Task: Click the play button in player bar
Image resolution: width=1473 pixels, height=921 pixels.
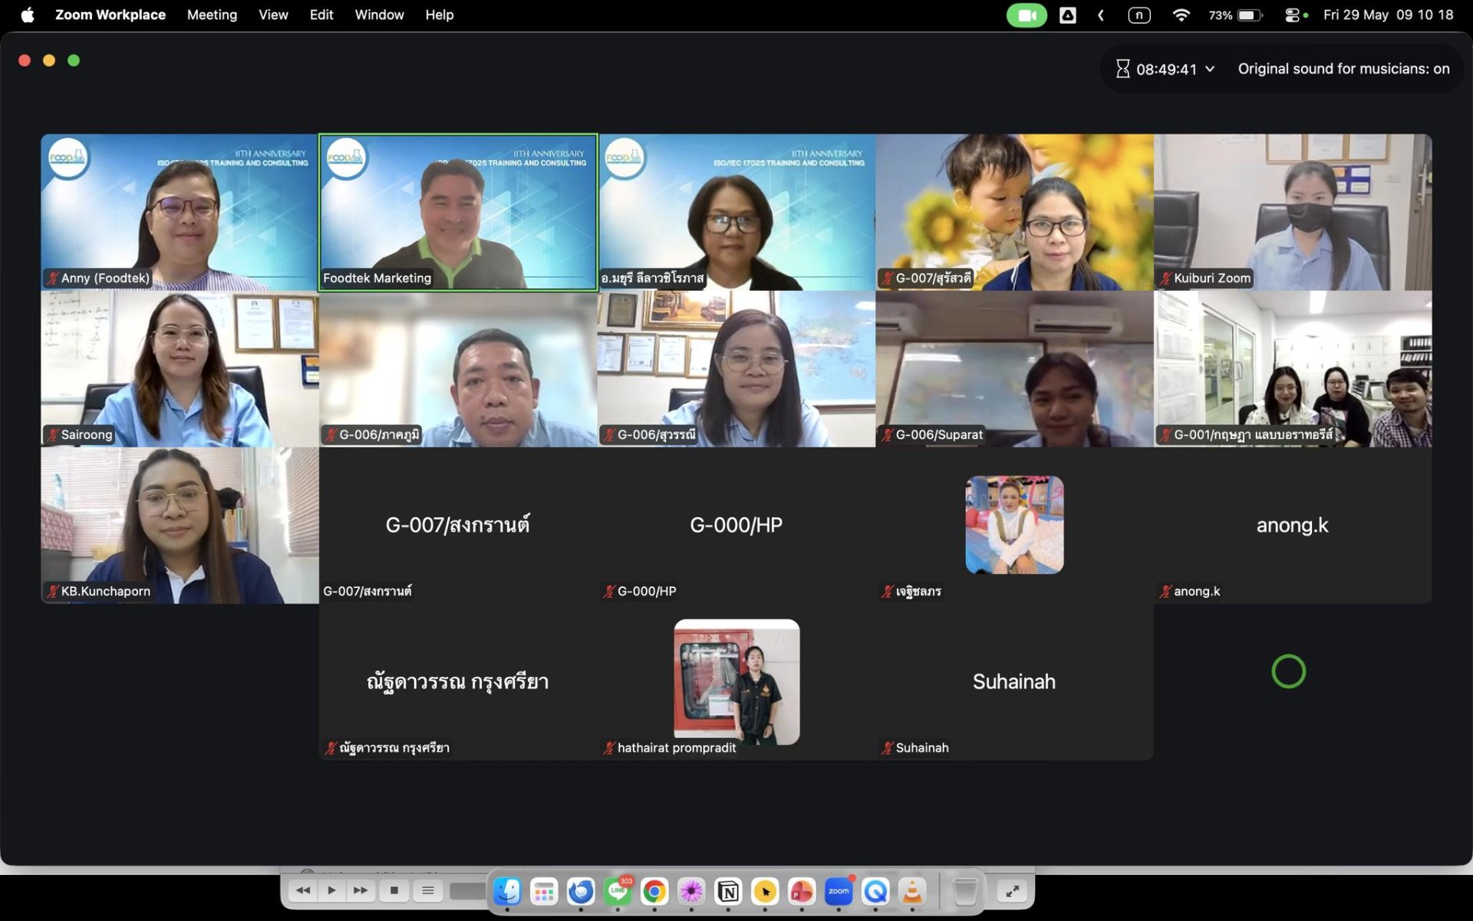Action: 331,890
